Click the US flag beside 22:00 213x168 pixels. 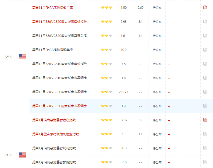23,57
